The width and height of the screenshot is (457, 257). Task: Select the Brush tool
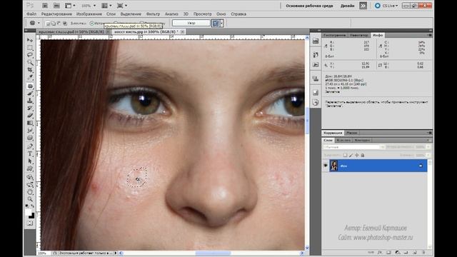pos(30,94)
